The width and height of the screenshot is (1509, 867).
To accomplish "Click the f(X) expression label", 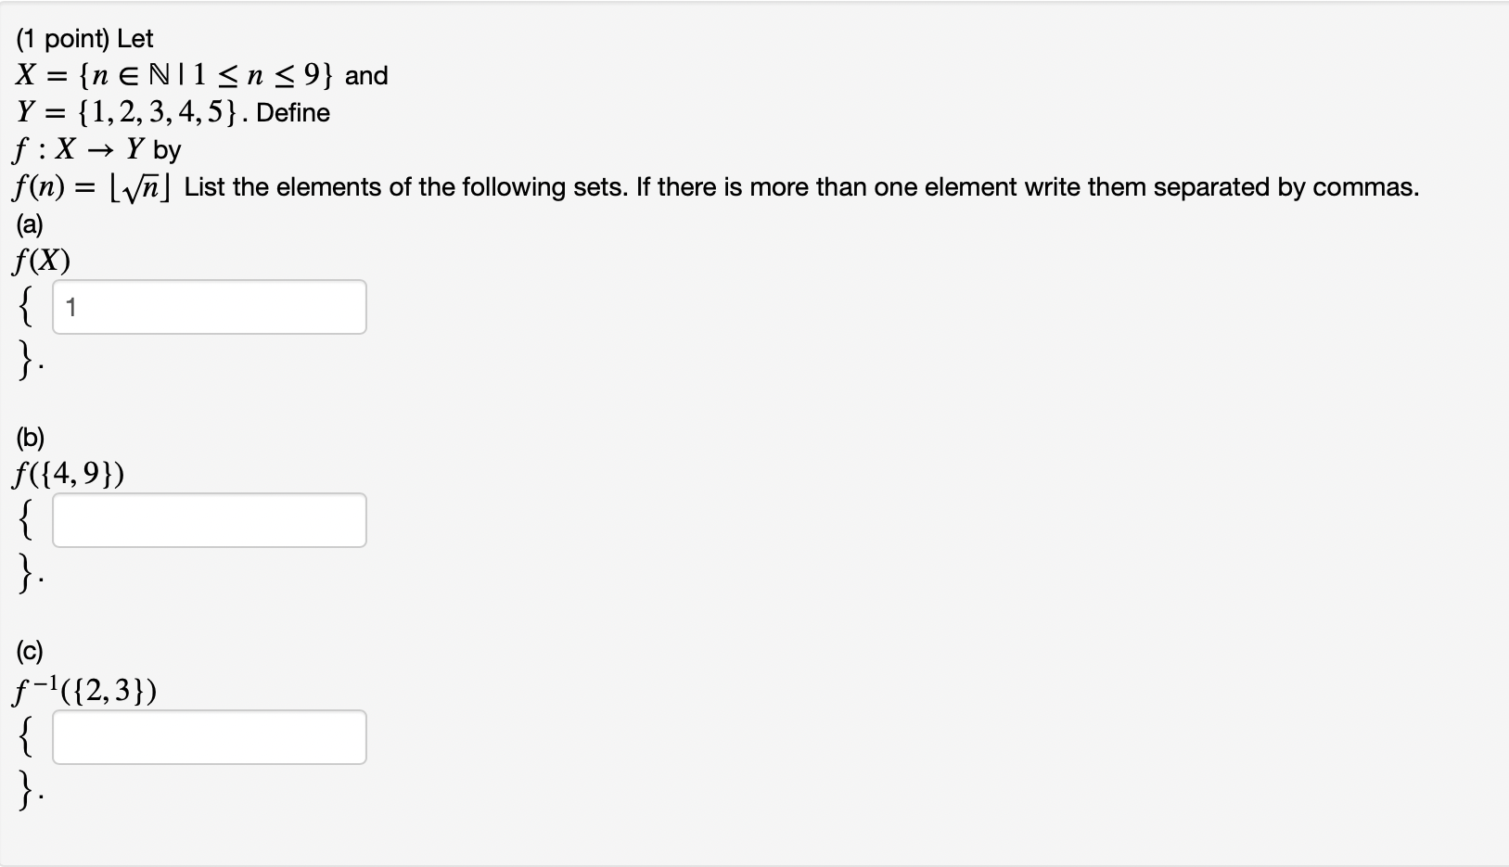I will click(41, 260).
